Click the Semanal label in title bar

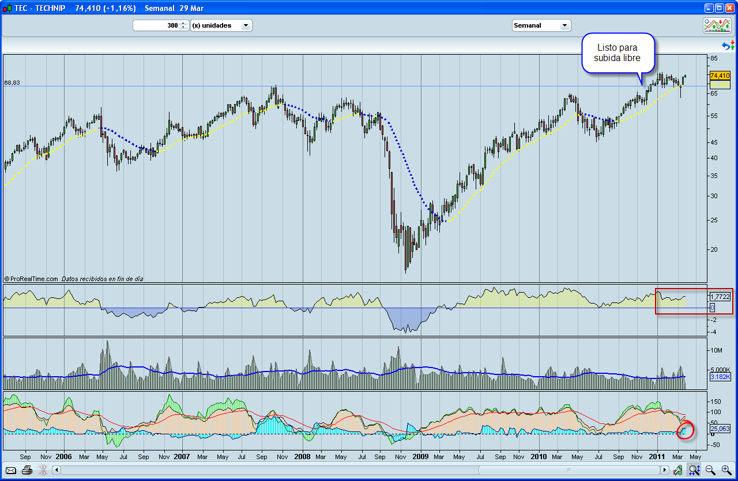(160, 8)
